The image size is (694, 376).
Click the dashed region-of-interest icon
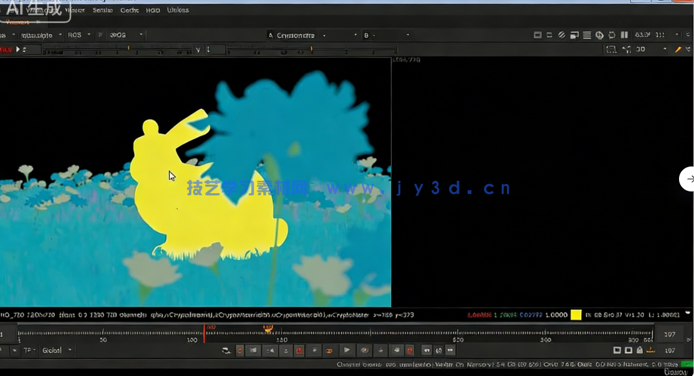(x=611, y=49)
